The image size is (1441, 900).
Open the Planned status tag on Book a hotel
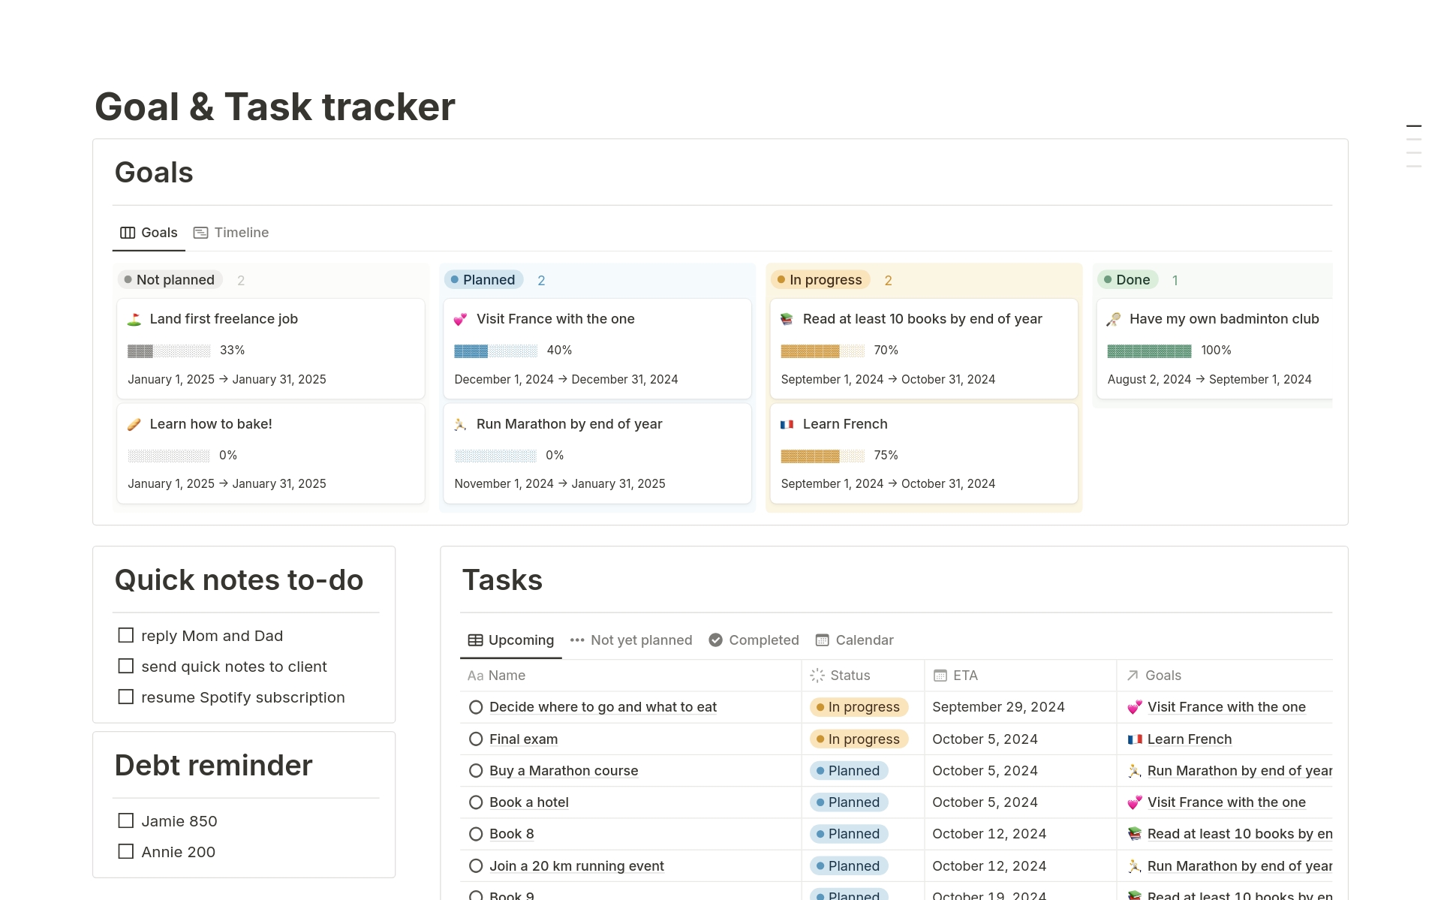(x=848, y=802)
